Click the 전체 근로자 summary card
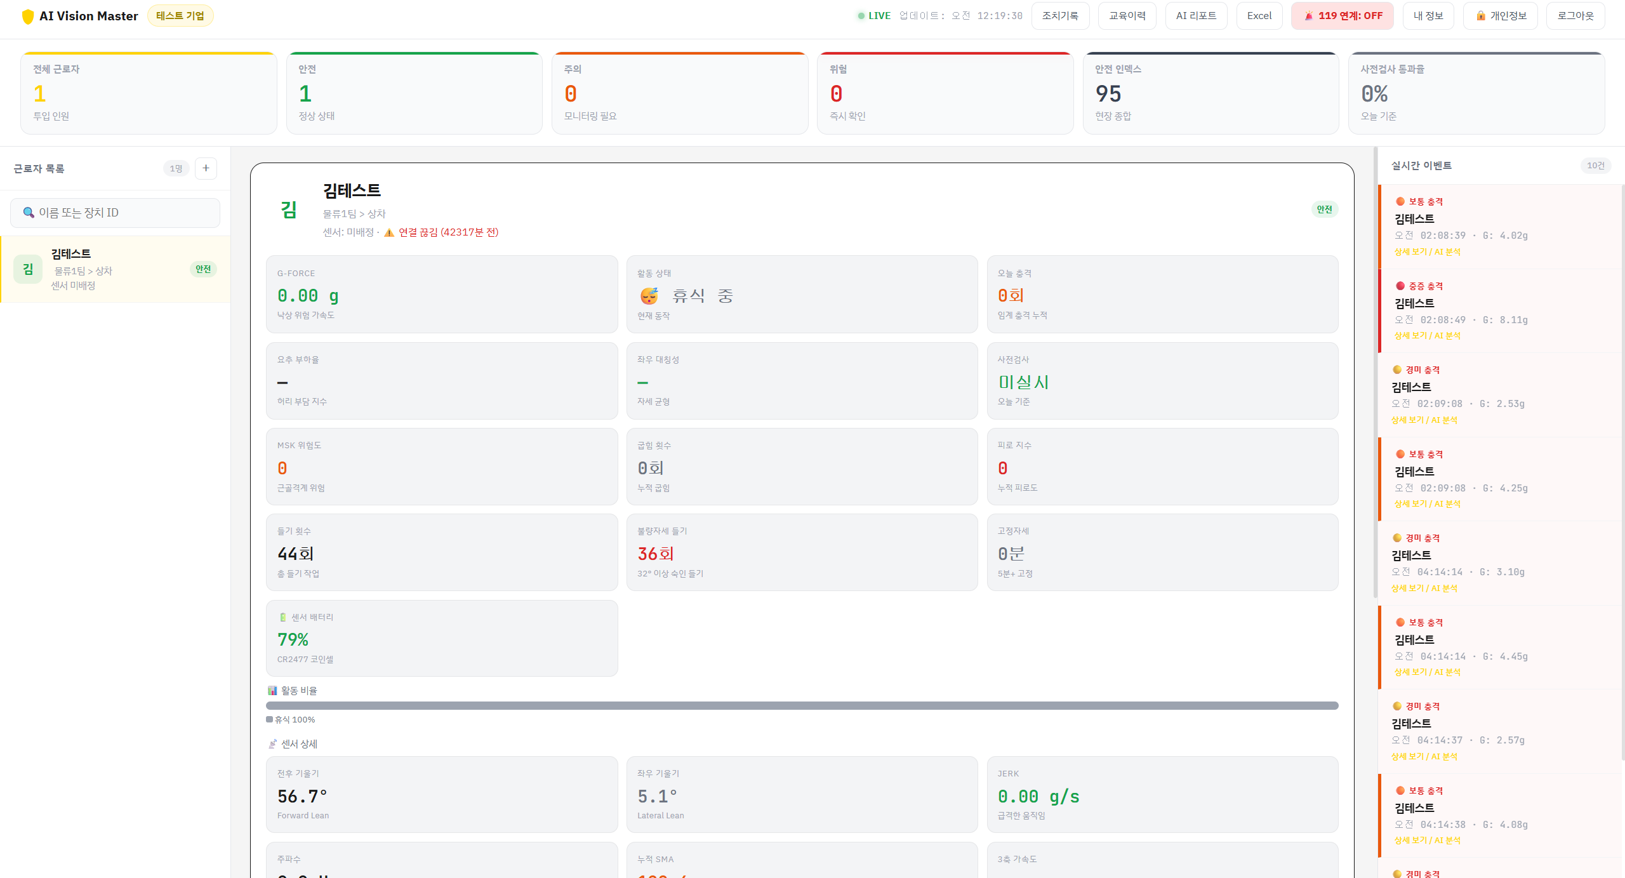The height and width of the screenshot is (878, 1625). (149, 93)
